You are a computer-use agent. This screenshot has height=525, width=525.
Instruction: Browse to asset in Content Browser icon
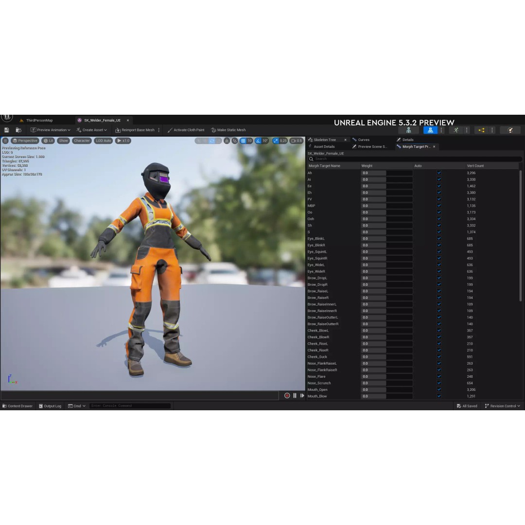18,130
